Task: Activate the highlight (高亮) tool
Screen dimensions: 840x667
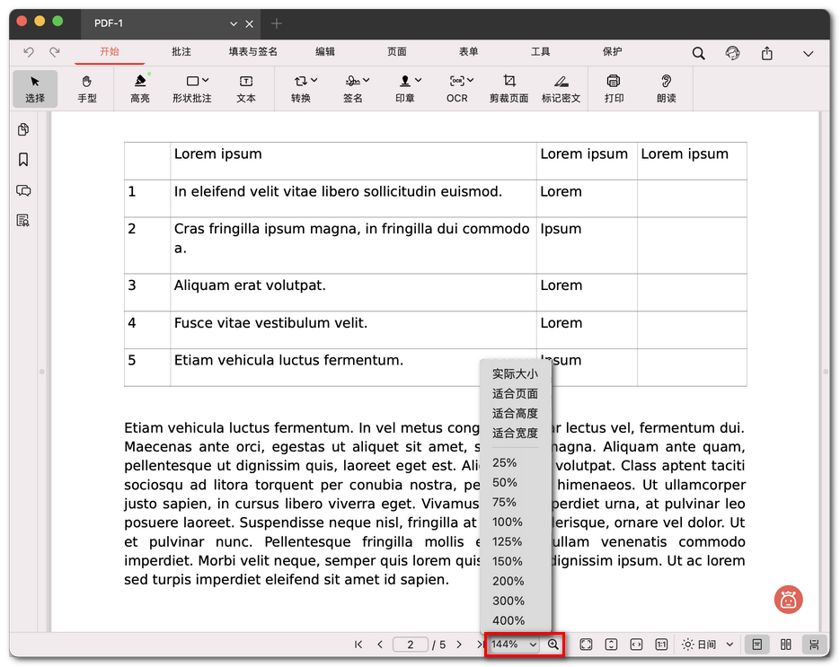Action: click(x=140, y=88)
